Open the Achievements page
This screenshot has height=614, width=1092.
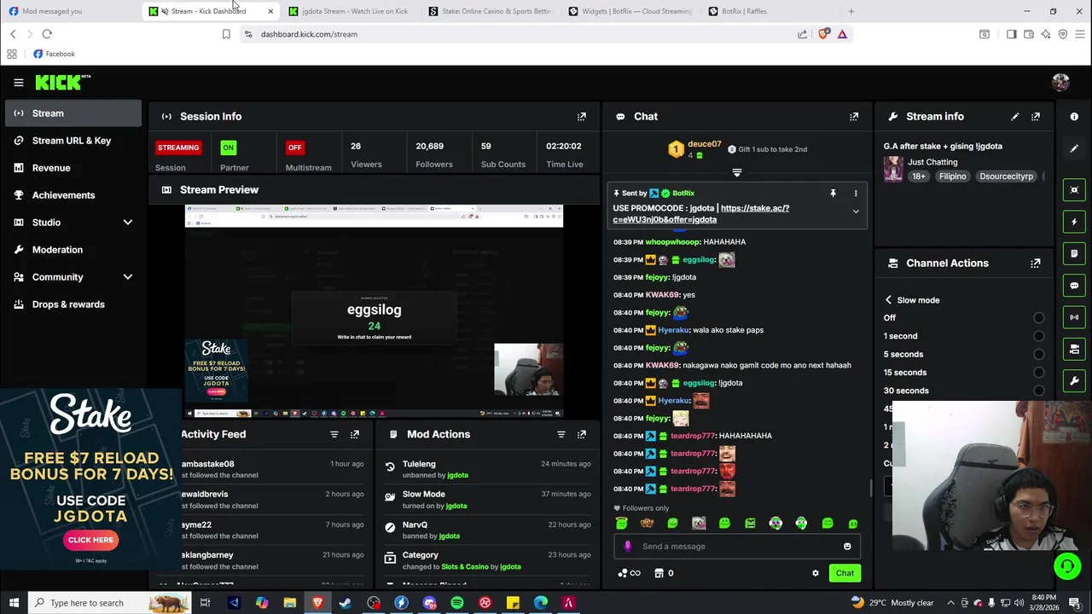73,195
